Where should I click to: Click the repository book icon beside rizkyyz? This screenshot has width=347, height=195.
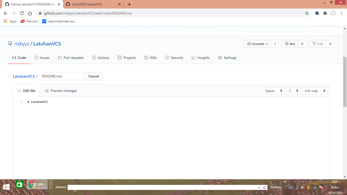click(10, 43)
